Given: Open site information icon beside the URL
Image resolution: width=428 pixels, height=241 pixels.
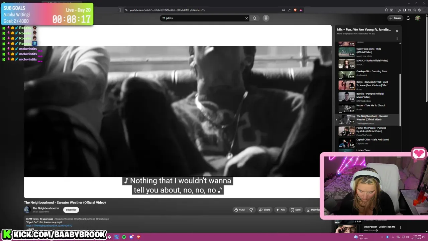Looking at the screenshot, I should pyautogui.click(x=126, y=10).
